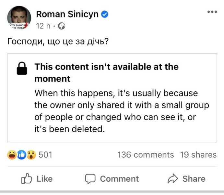The width and height of the screenshot is (224, 195).
Task: Click the Ukrainian post text
Action: click(58, 42)
